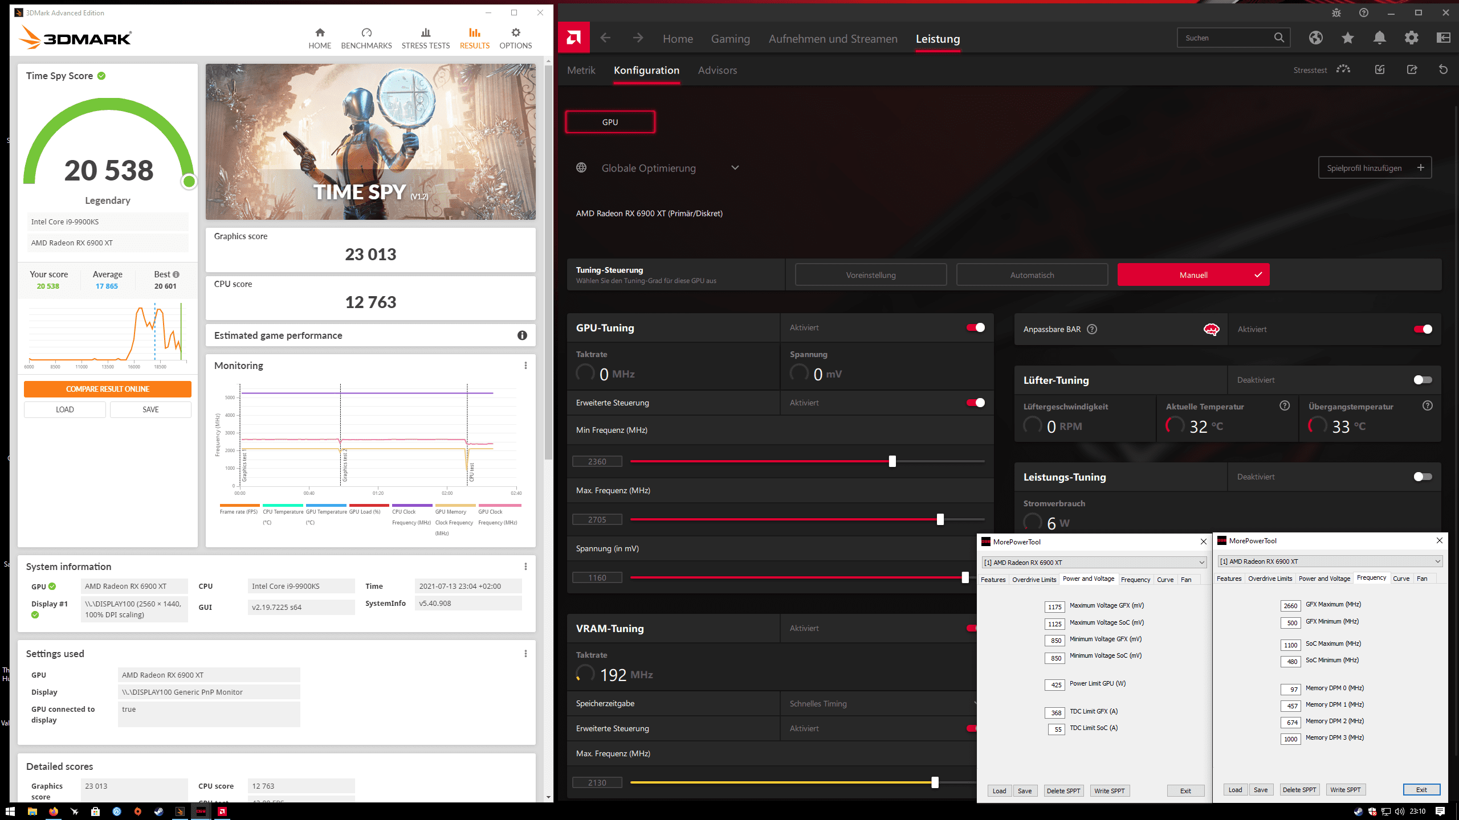Click the search magnifier in the Suchen box
This screenshot has width=1459, height=820.
point(1279,38)
